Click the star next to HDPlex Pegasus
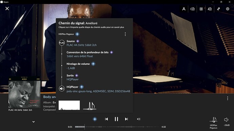234x131 pixels. click(77, 34)
